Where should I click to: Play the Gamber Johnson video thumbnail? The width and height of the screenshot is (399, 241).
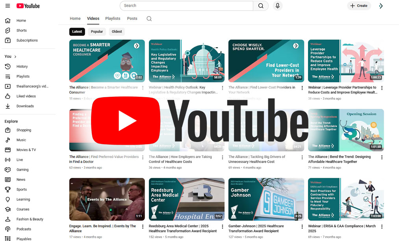[x=266, y=199]
